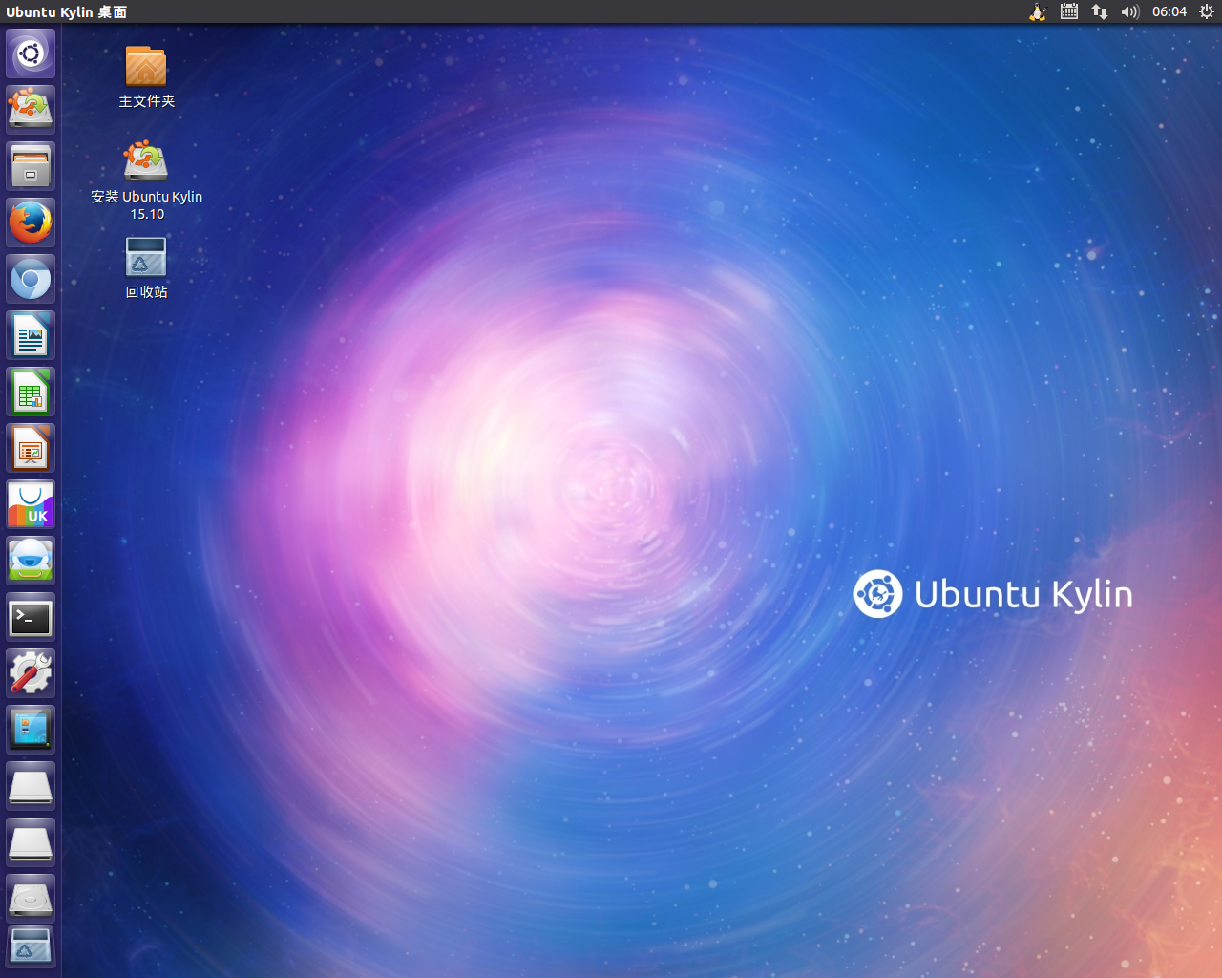Open the hard disk volume icon
Image resolution: width=1222 pixels, height=978 pixels.
tap(31, 899)
